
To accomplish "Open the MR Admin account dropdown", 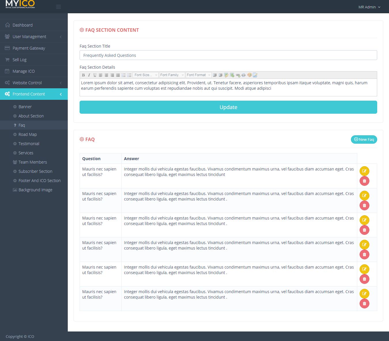I will point(369,7).
